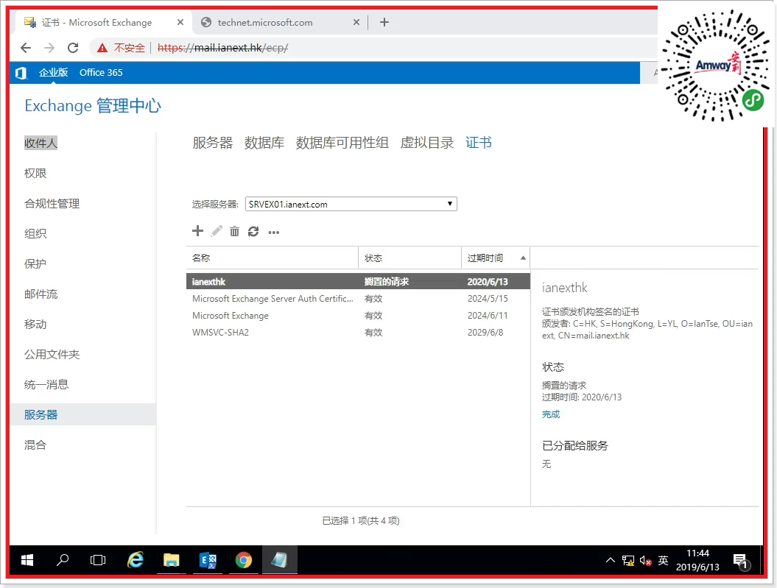Open the server selection dropdown
This screenshot has height=588, width=777.
coord(351,204)
